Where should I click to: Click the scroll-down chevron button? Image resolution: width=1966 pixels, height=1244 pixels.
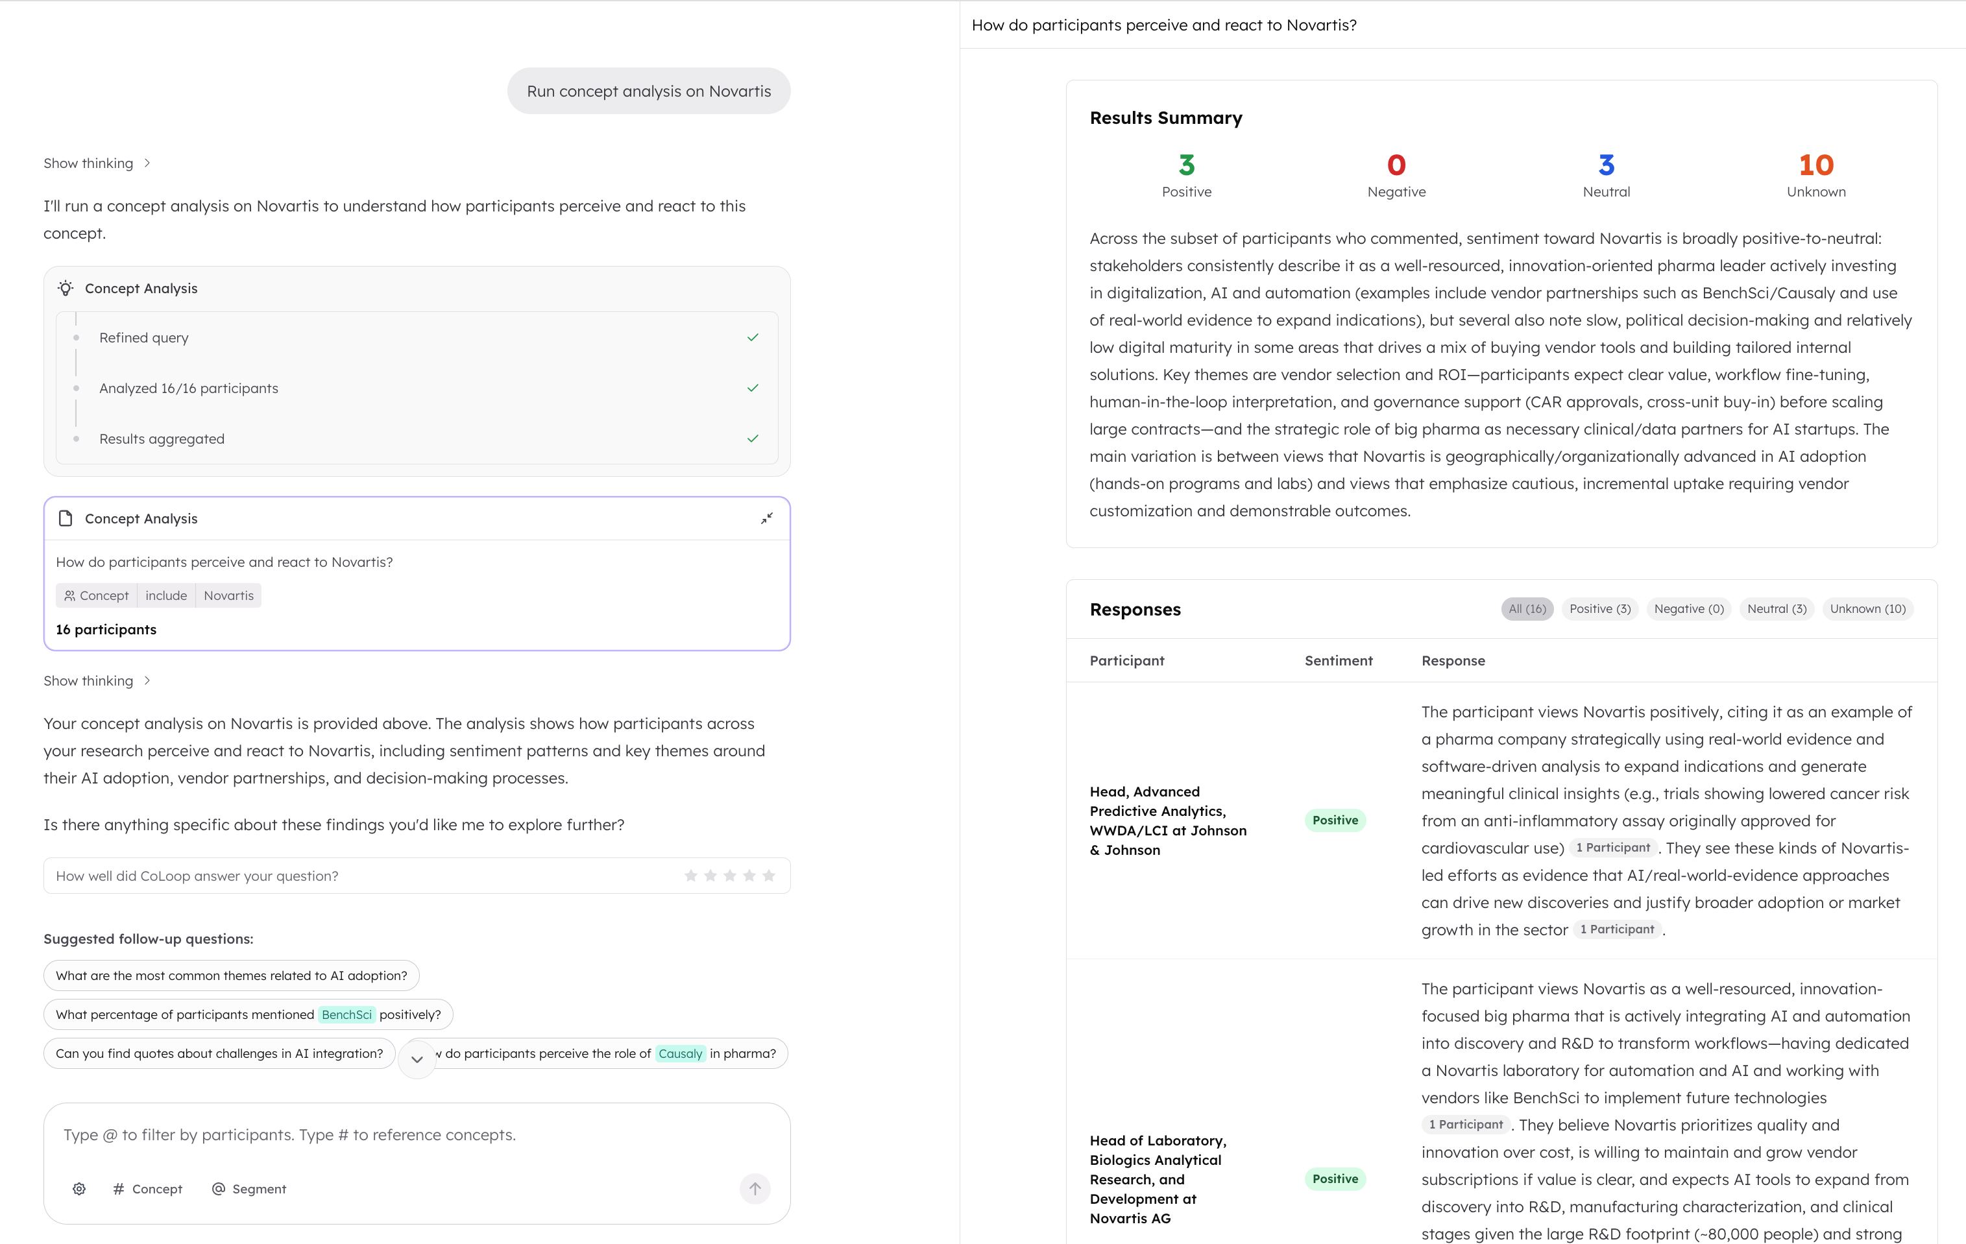coord(417,1059)
